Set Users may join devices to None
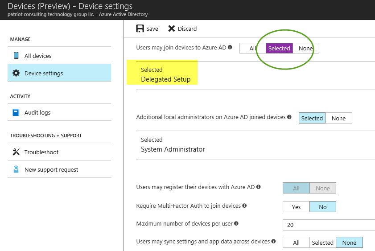 pyautogui.click(x=305, y=48)
